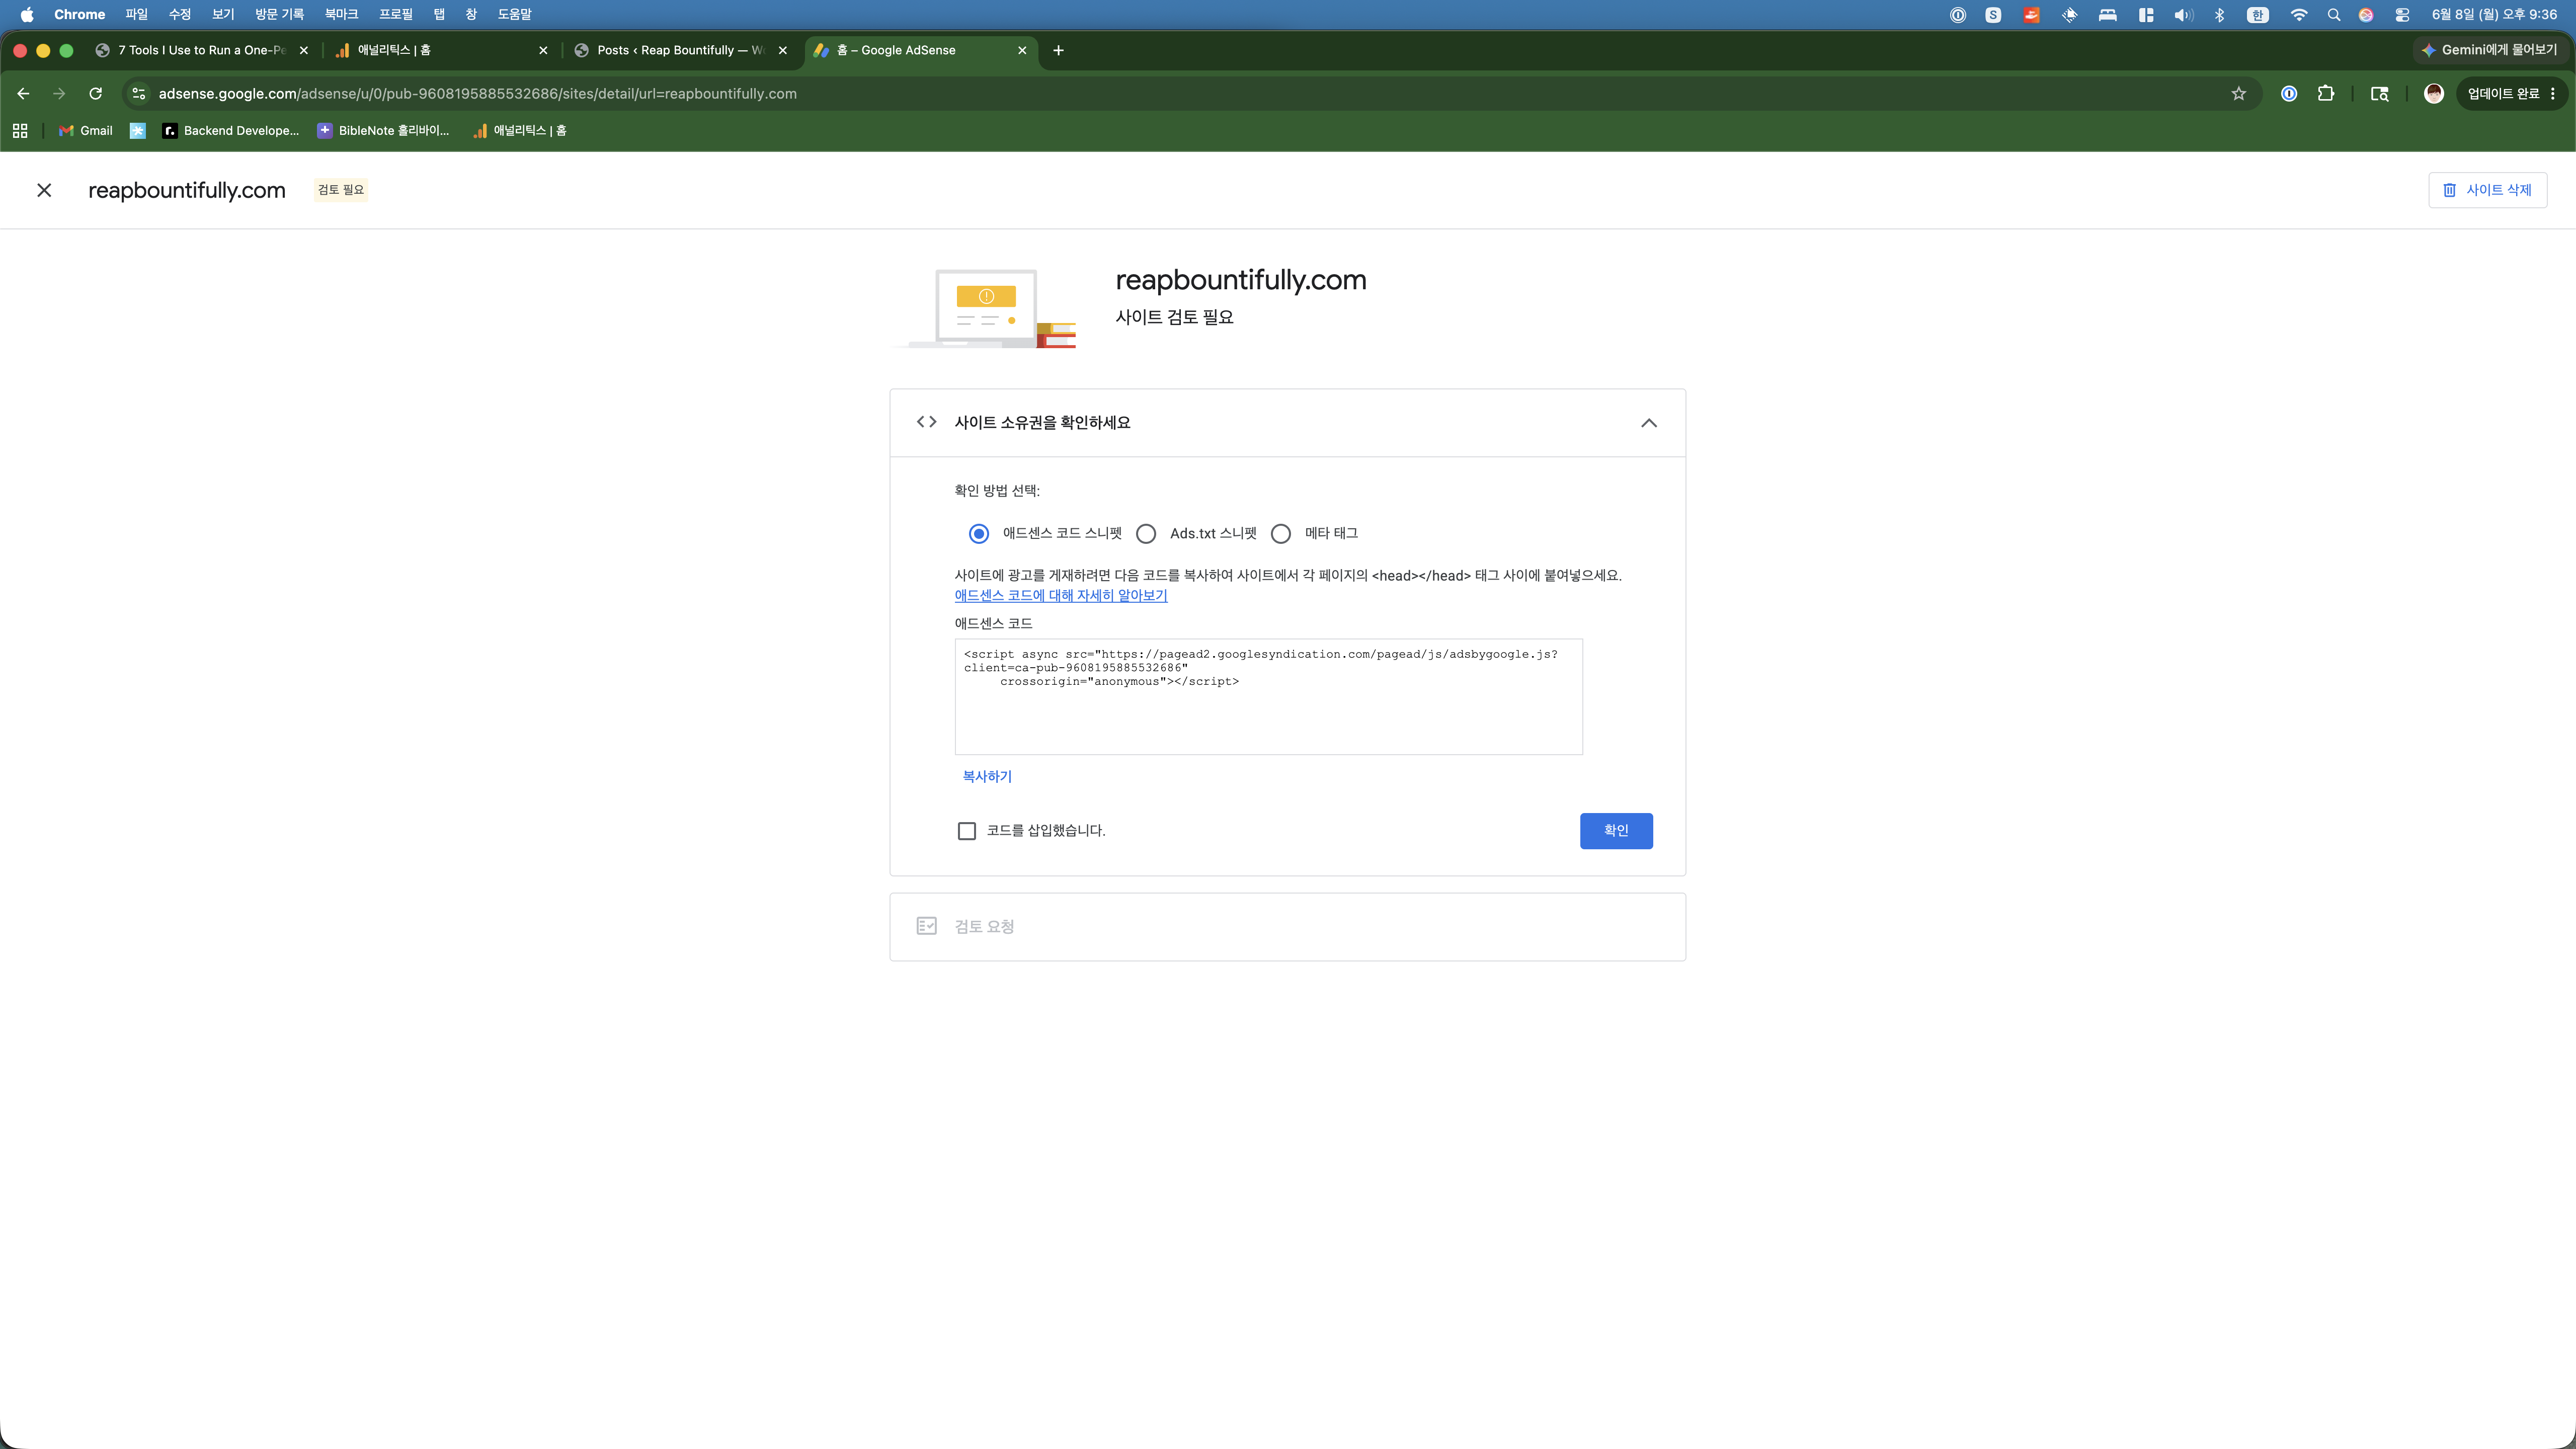
Task: Click Gemini에게 물어보기 button
Action: coord(2489,50)
